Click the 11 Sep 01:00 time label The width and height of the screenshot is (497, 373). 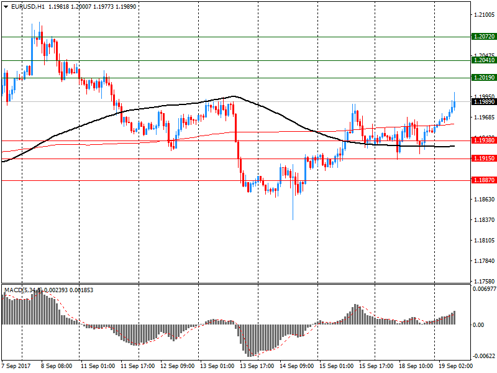98,366
